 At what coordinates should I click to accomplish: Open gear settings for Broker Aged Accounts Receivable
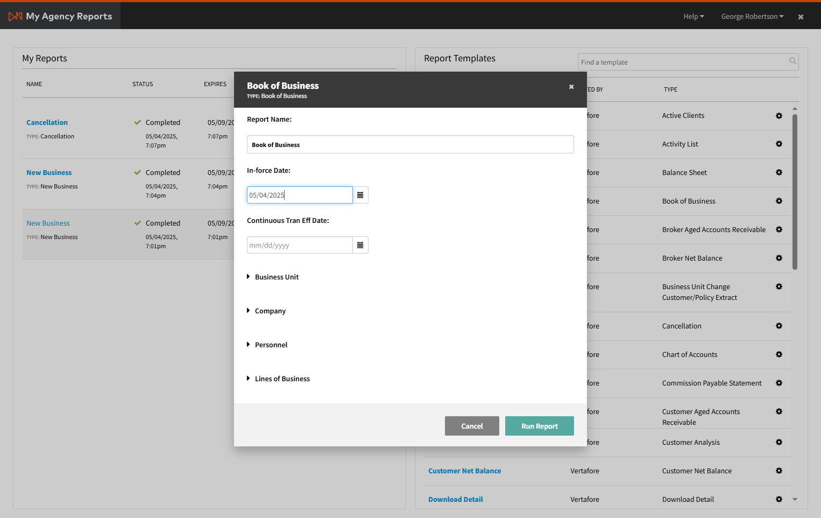click(779, 229)
